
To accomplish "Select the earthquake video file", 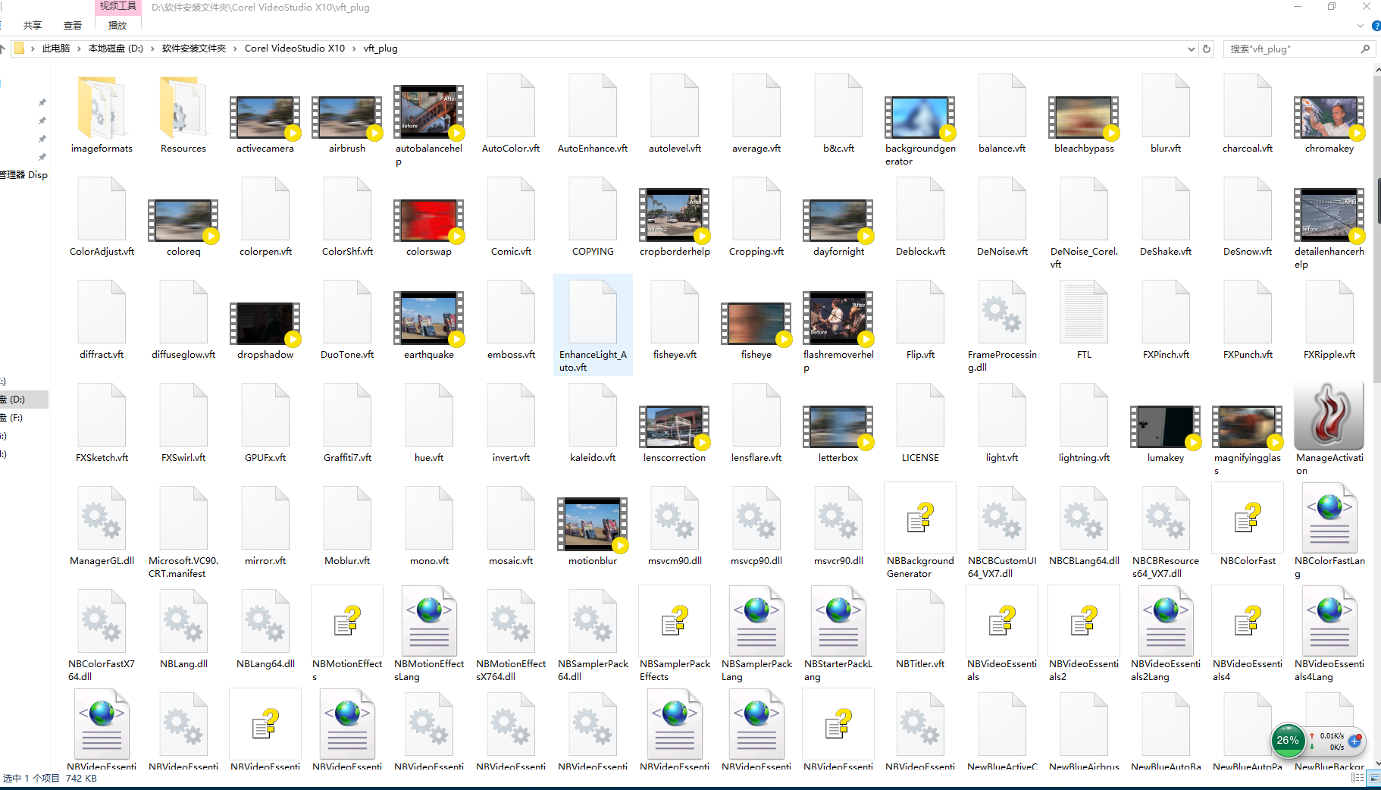I will point(429,325).
